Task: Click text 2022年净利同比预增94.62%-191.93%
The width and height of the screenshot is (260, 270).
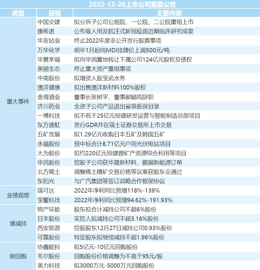Action: click(x=123, y=200)
